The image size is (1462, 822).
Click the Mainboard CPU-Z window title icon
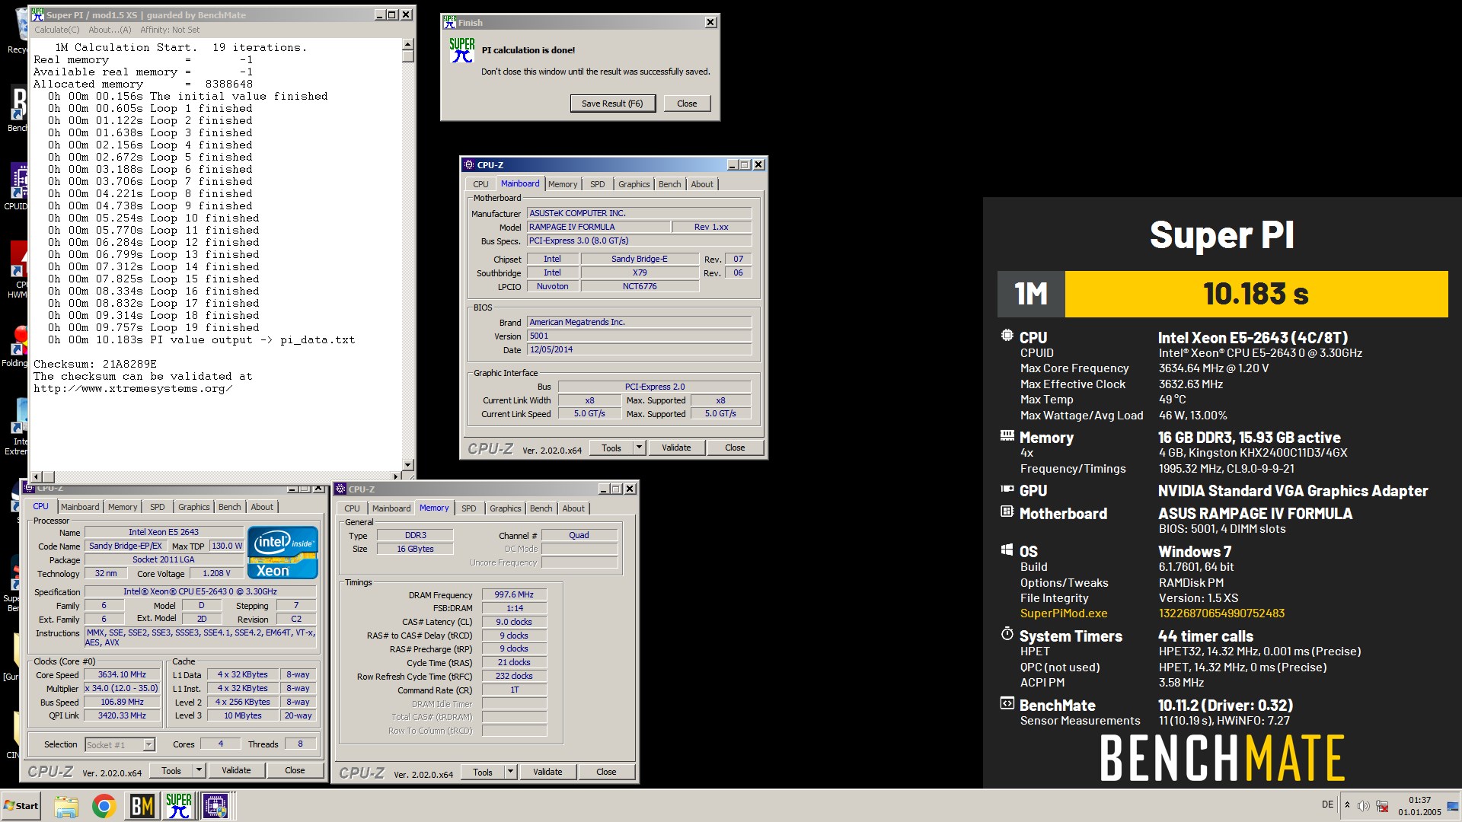pos(469,164)
